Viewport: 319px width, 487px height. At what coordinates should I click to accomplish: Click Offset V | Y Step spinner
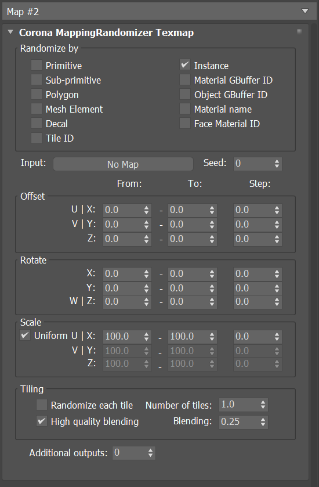[x=277, y=224]
